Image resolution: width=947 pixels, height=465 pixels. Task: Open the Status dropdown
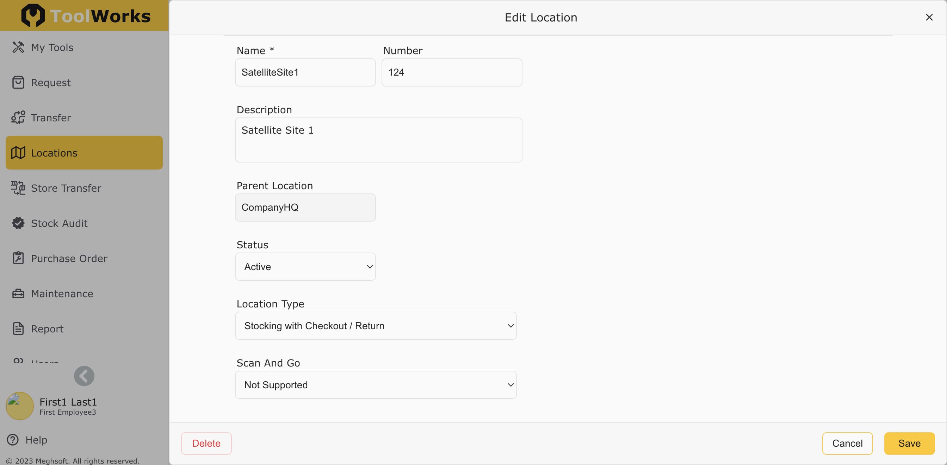(305, 267)
